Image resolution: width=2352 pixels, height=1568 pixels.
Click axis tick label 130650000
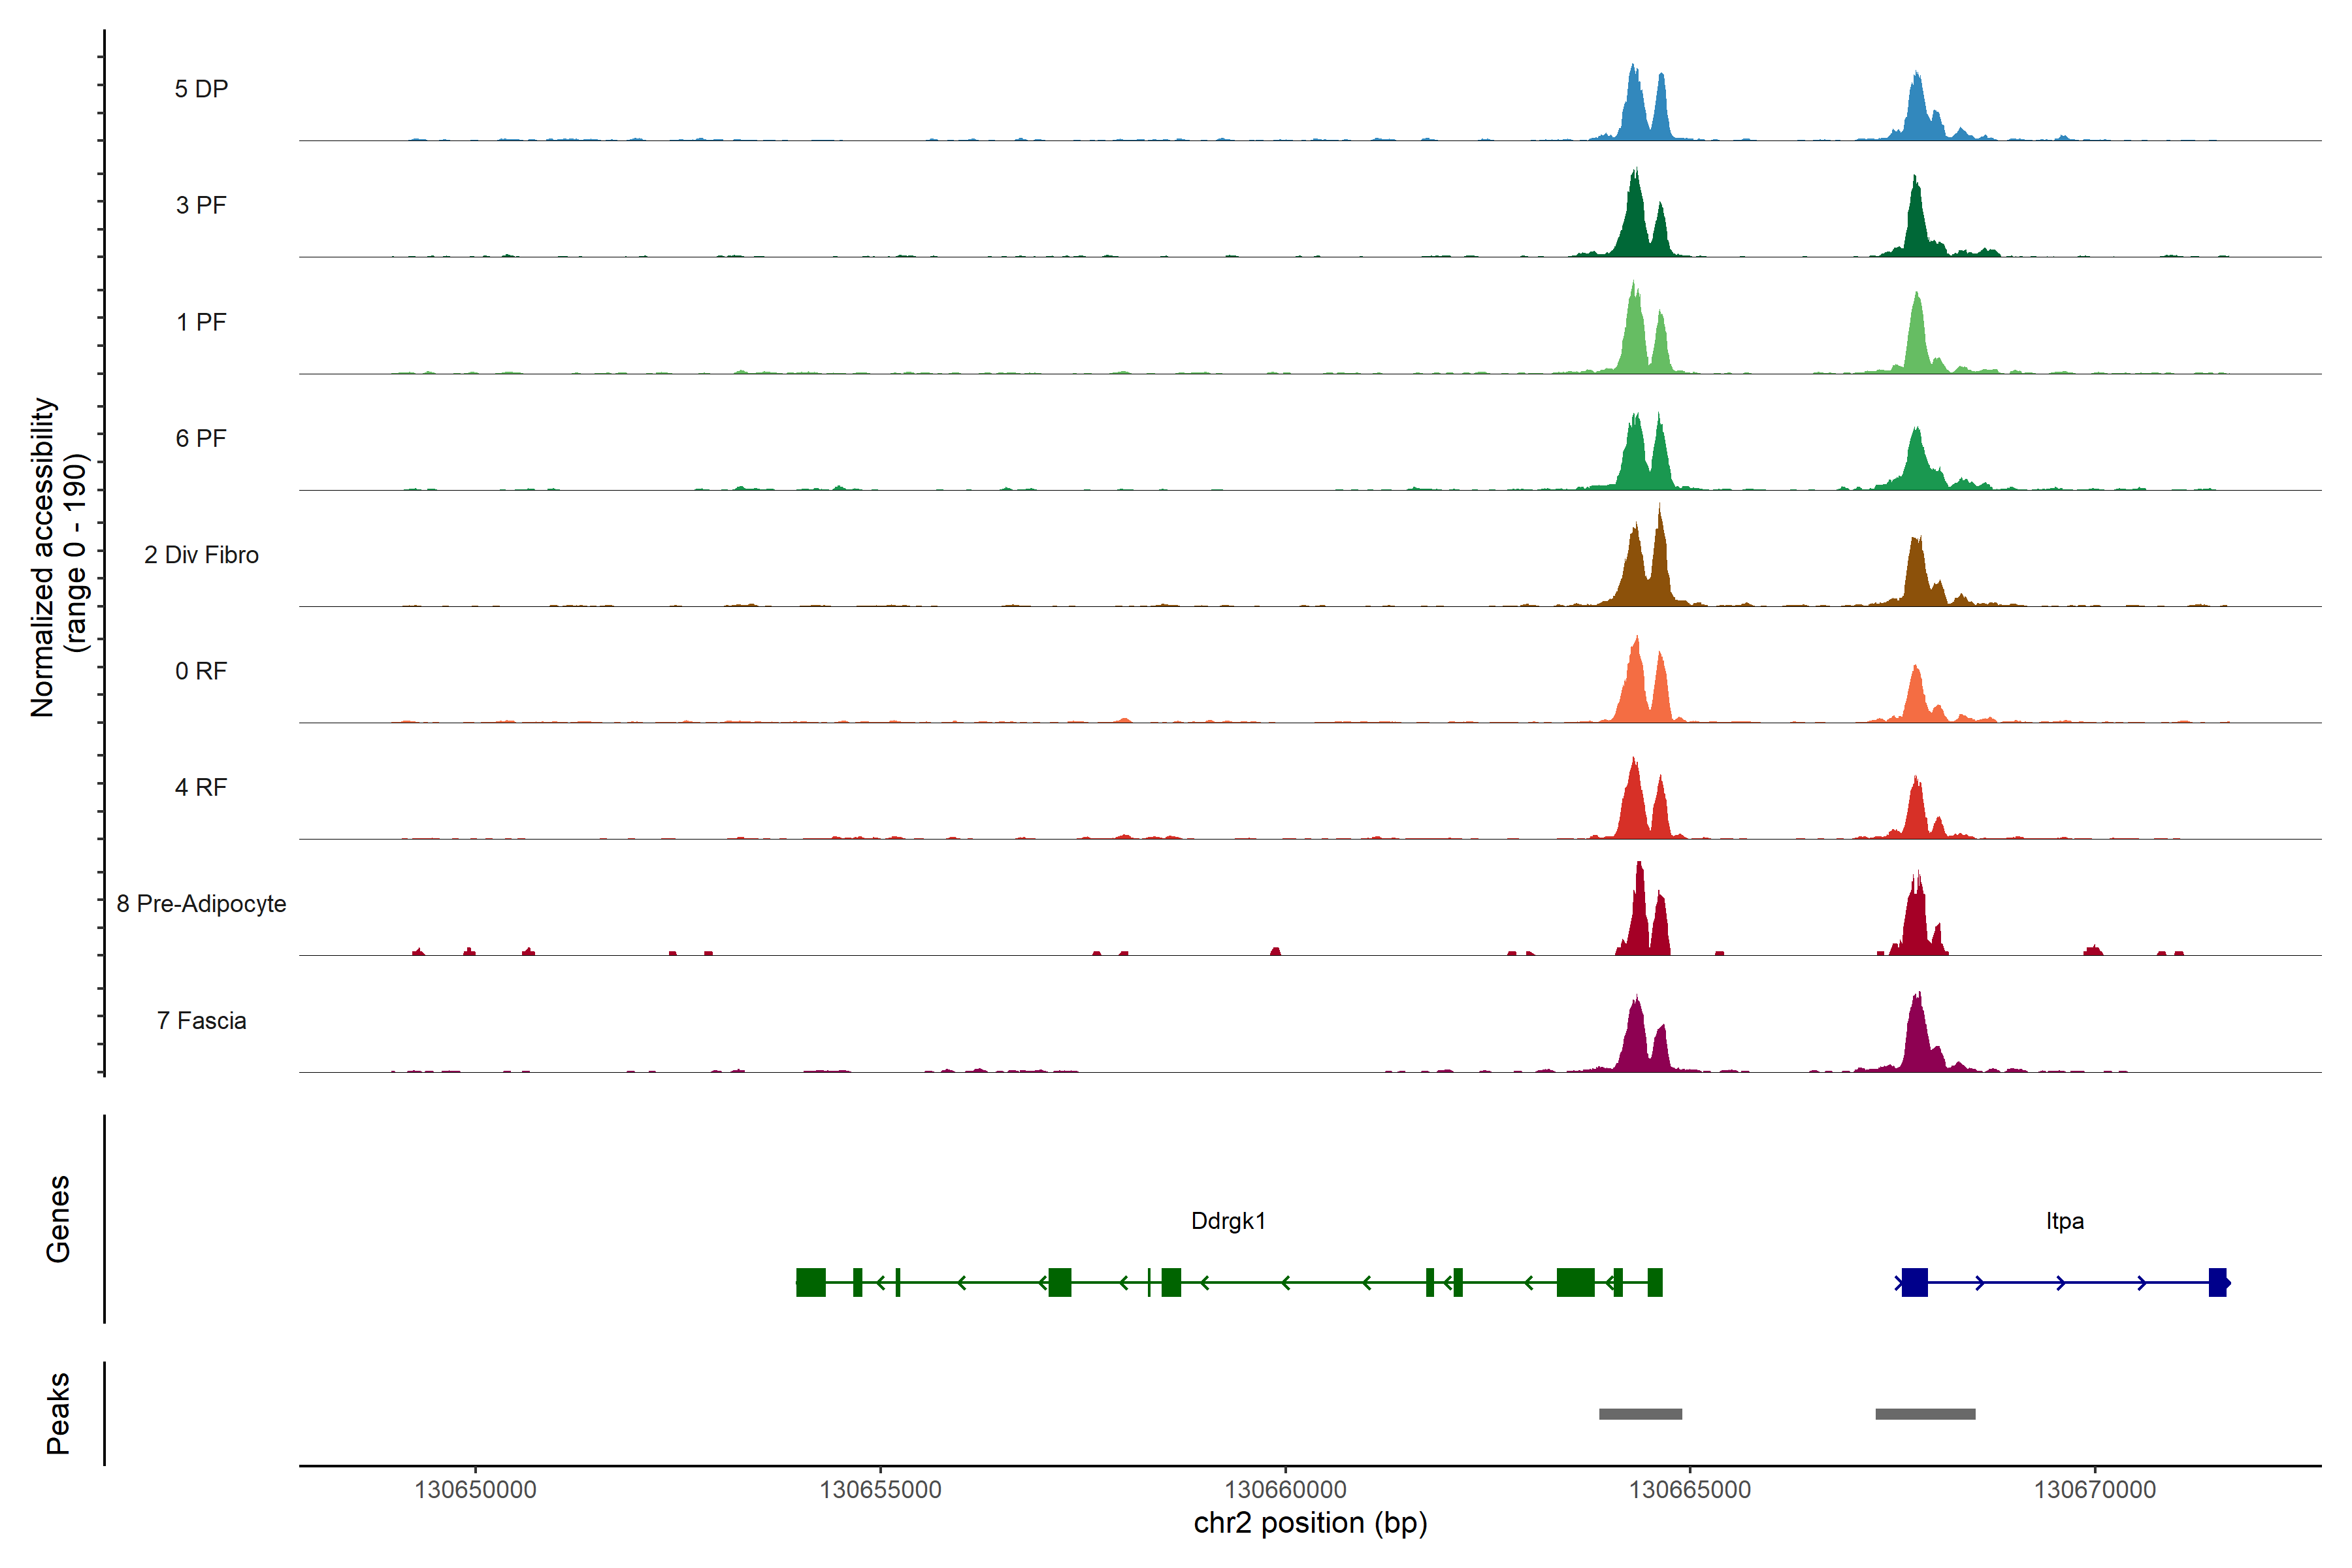[475, 1490]
